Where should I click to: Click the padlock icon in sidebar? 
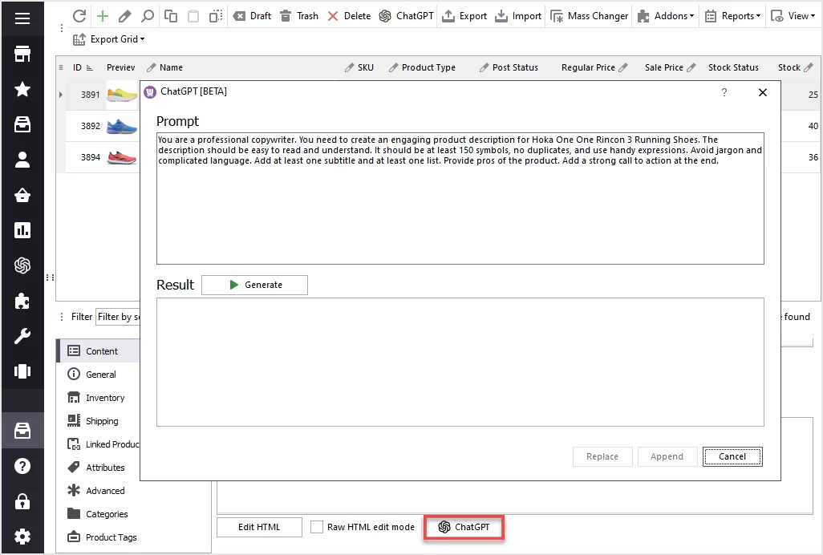point(22,501)
